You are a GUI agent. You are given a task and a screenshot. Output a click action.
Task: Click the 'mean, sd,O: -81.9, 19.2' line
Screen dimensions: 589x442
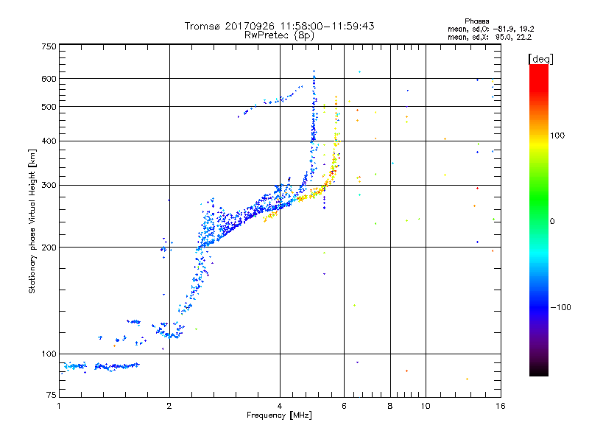pos(491,29)
